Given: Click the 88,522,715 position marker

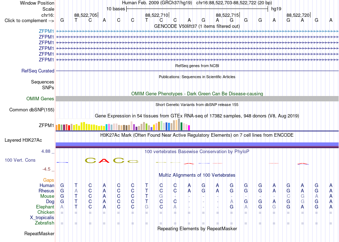Looking at the screenshot, I should 227,15.
